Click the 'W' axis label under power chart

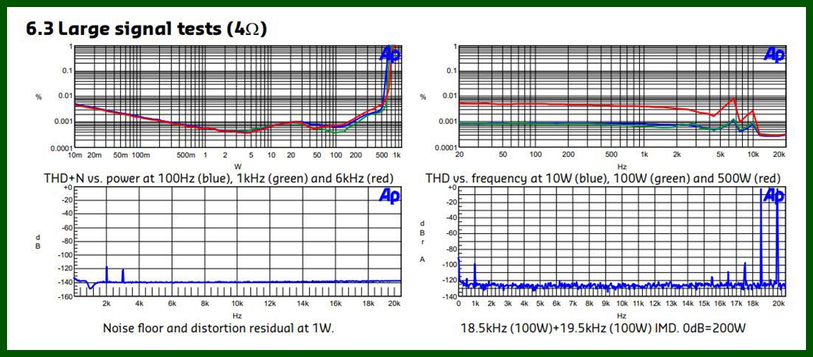pyautogui.click(x=238, y=166)
